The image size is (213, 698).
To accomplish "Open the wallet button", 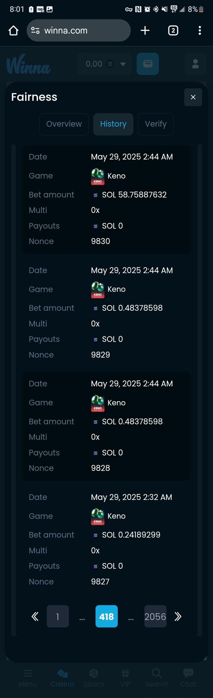I will 148,64.
